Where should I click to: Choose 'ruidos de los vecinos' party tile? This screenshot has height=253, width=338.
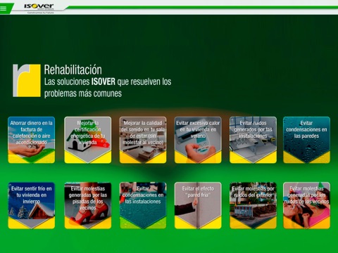(306, 205)
